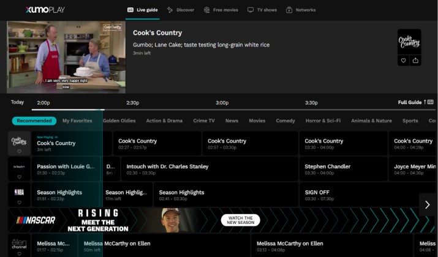Click the Ellen channel logo
The width and height of the screenshot is (438, 257).
click(x=19, y=244)
